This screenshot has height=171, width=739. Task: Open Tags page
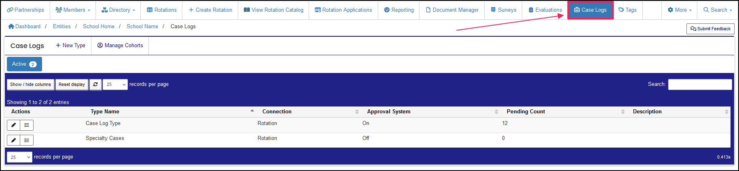pos(627,10)
